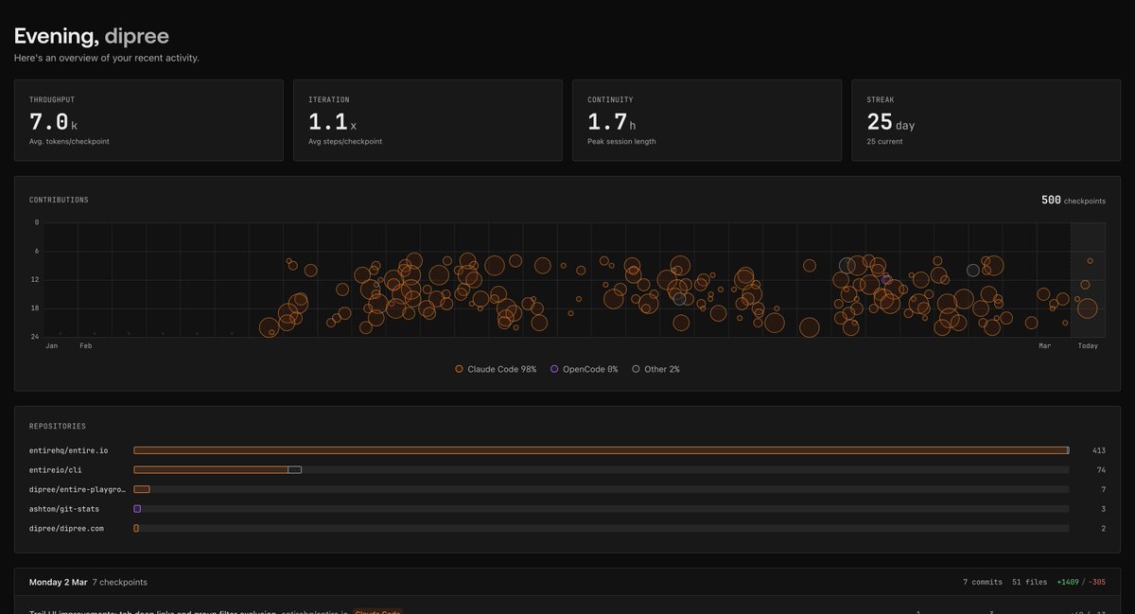Click the hour label 18 on chart y-axis
The width and height of the screenshot is (1135, 614).
coord(36,308)
